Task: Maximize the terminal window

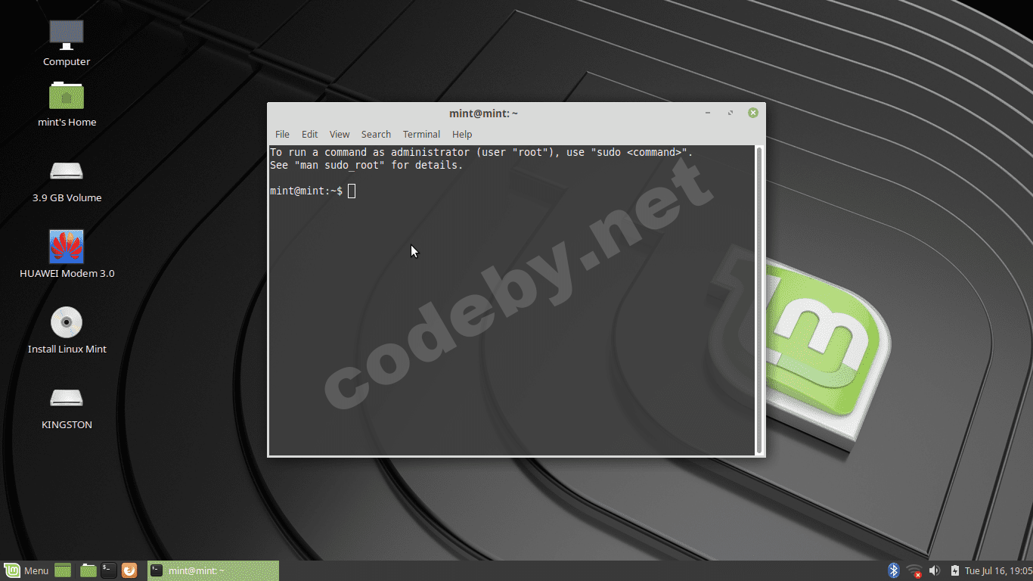Action: [731, 113]
